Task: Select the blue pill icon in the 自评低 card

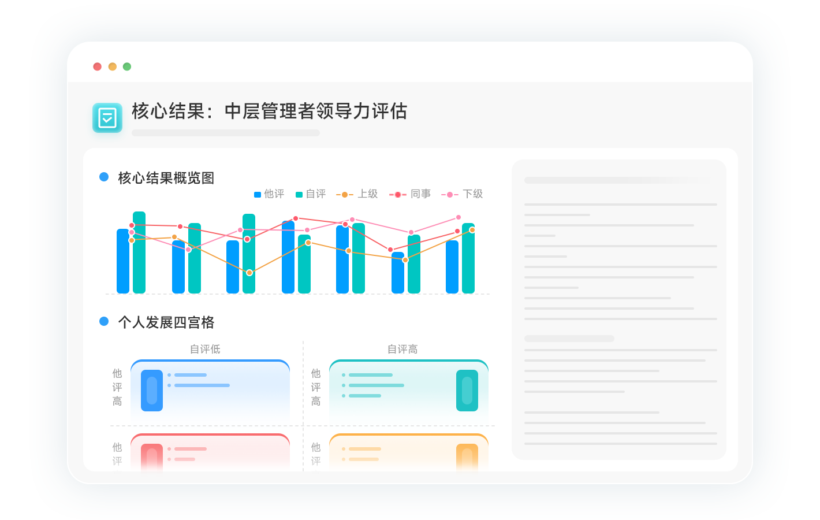Action: (x=152, y=391)
